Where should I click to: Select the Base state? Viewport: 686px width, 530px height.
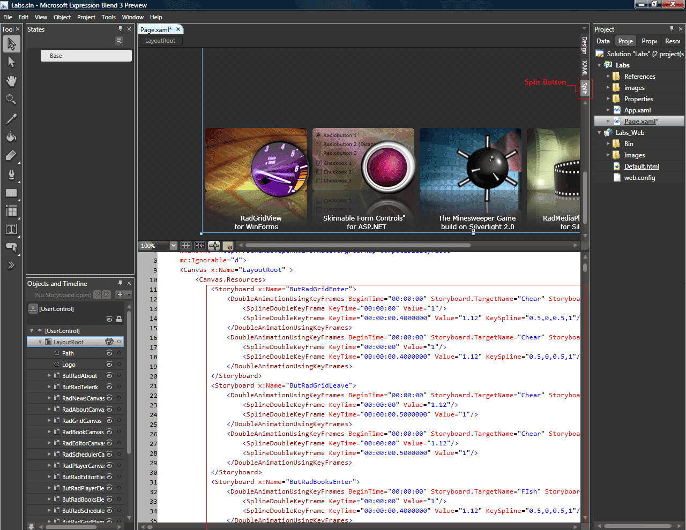click(86, 56)
